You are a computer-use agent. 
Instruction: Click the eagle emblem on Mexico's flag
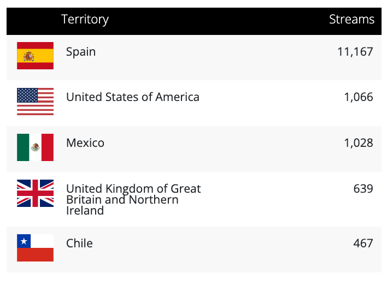point(36,147)
